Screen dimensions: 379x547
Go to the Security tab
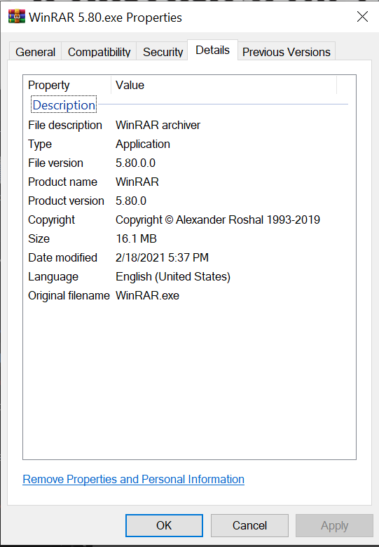(163, 52)
